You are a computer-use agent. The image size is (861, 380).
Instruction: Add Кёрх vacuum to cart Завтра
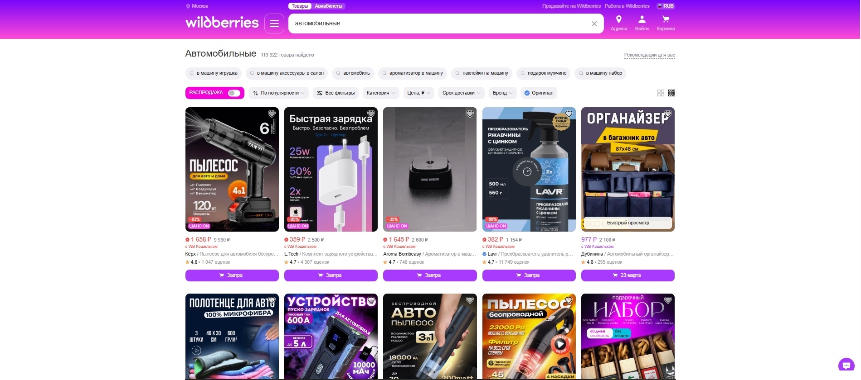(232, 275)
